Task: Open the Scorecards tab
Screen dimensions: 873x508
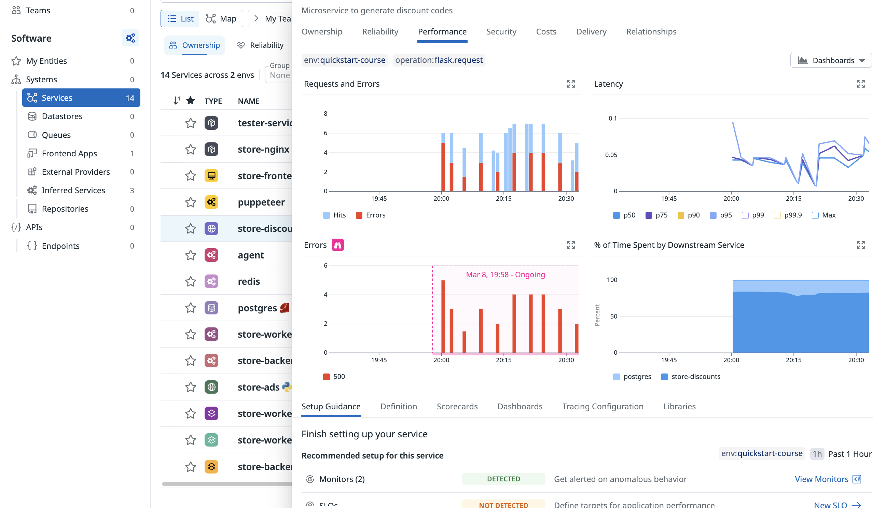Action: pyautogui.click(x=457, y=406)
